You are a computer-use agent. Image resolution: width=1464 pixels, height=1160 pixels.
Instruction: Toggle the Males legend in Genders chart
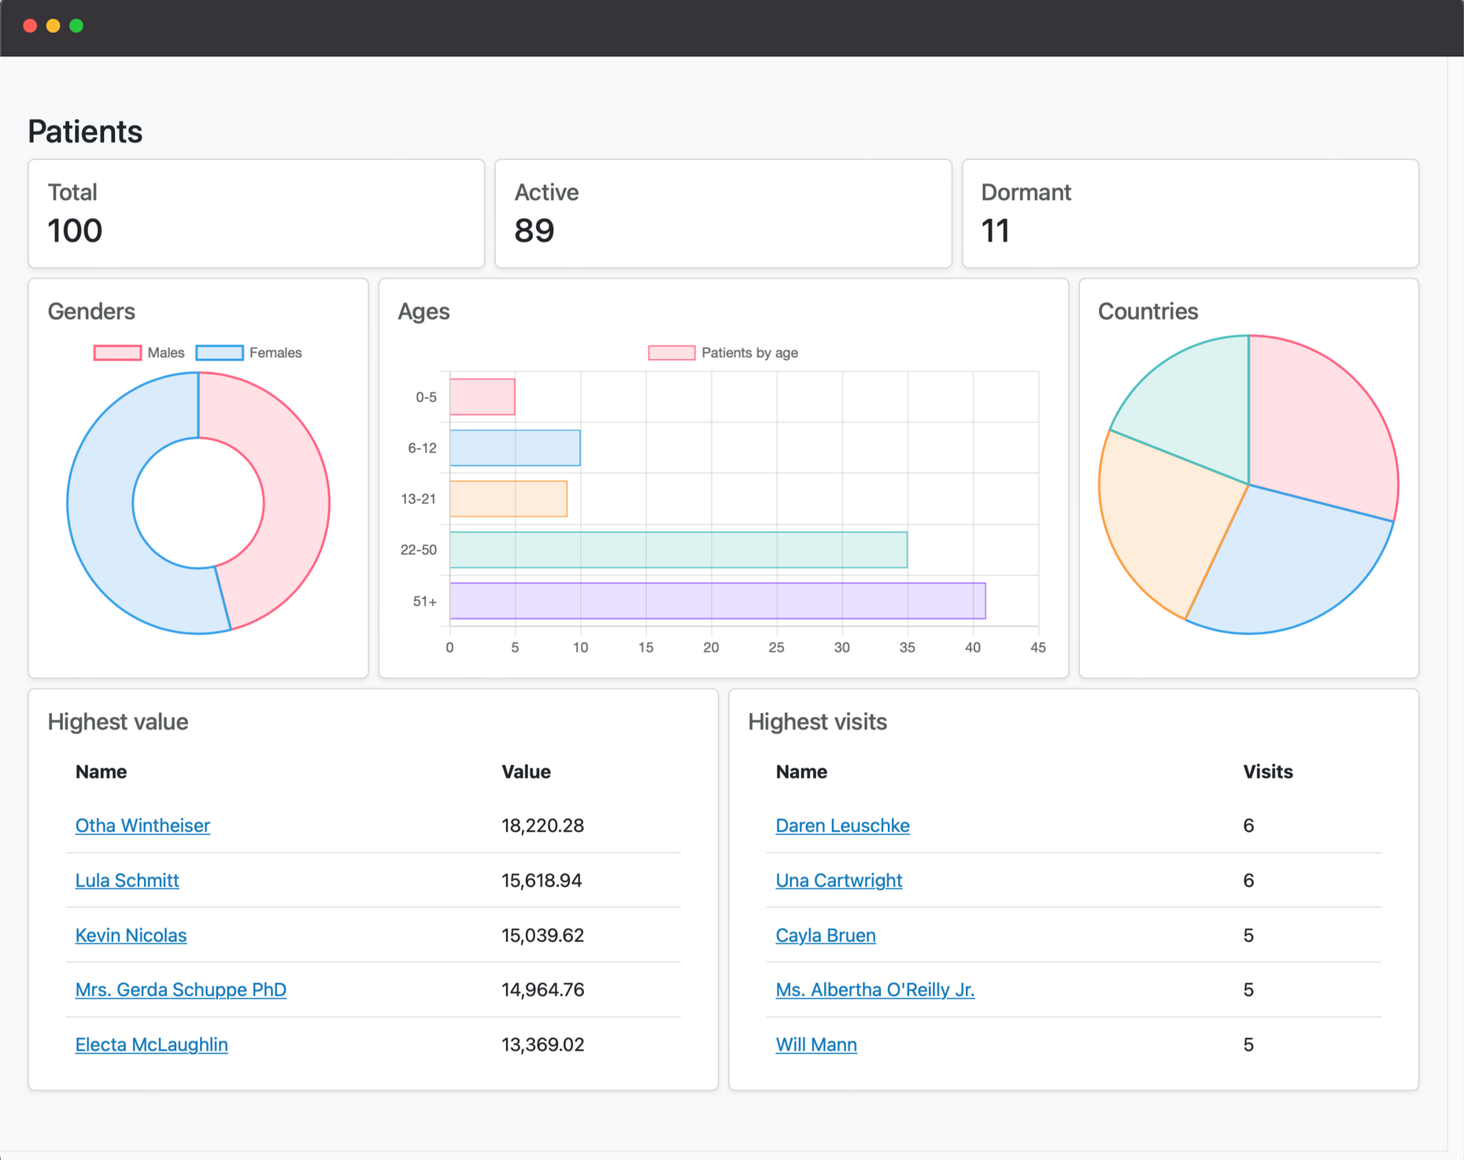pos(139,353)
